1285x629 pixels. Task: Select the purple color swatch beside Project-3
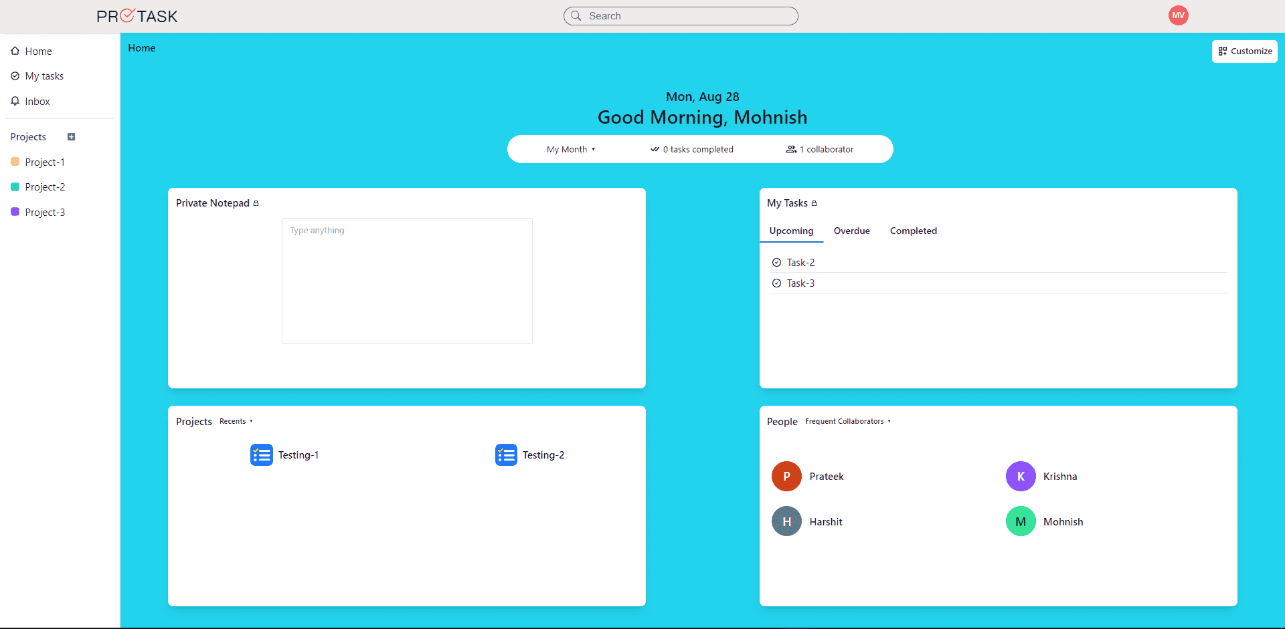[14, 212]
